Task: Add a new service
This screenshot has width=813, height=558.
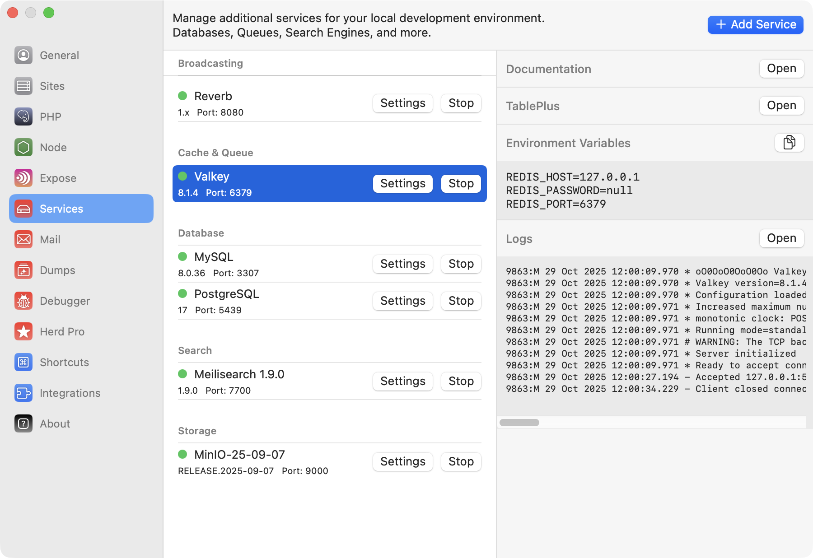Action: (x=755, y=24)
